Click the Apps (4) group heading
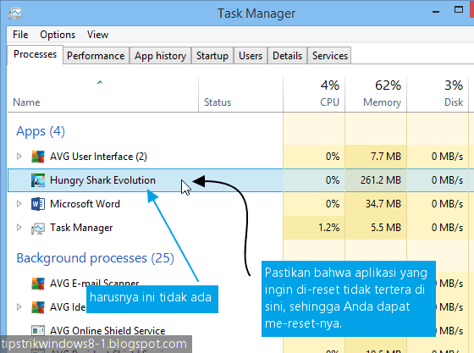 pyautogui.click(x=41, y=131)
